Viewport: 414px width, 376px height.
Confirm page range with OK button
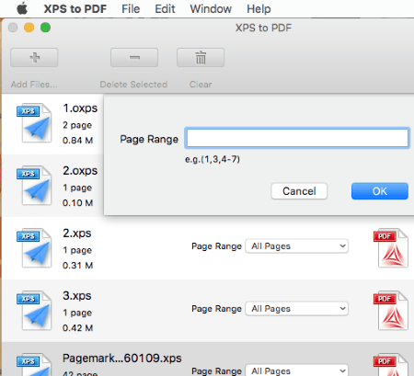point(380,191)
